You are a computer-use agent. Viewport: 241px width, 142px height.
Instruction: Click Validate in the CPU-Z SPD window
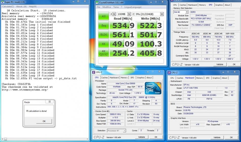220,64
